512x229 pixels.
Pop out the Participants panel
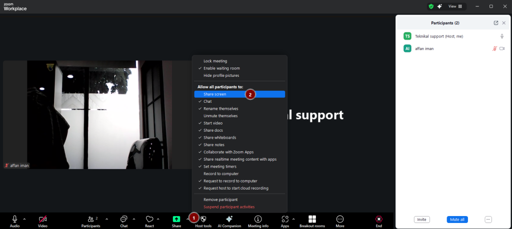[x=495, y=23]
